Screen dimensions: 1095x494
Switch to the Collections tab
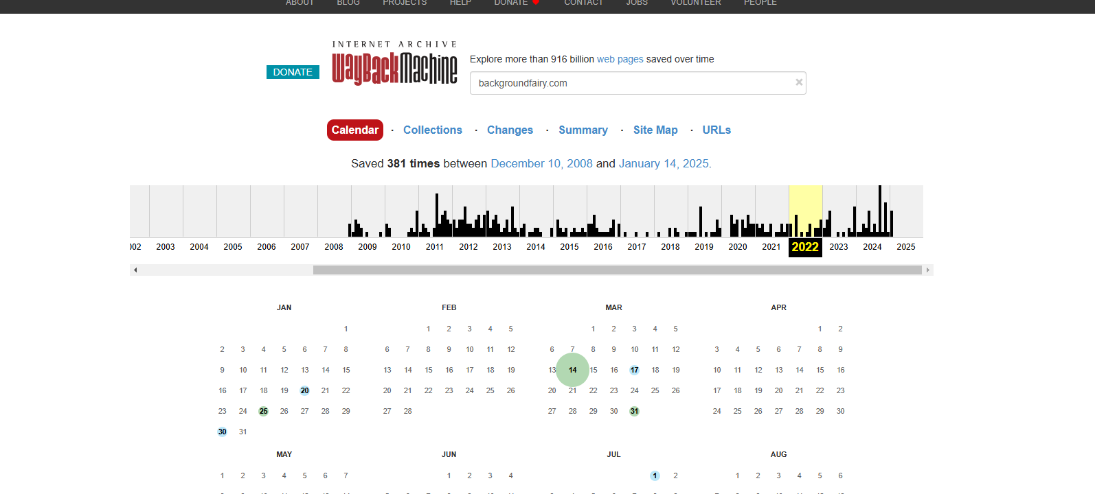(433, 130)
